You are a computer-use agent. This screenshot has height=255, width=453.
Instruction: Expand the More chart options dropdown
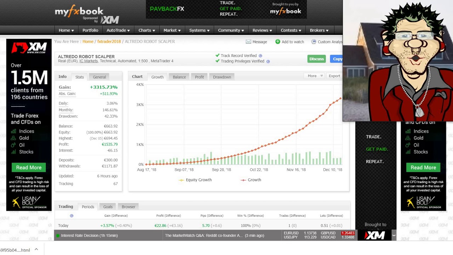tap(314, 76)
